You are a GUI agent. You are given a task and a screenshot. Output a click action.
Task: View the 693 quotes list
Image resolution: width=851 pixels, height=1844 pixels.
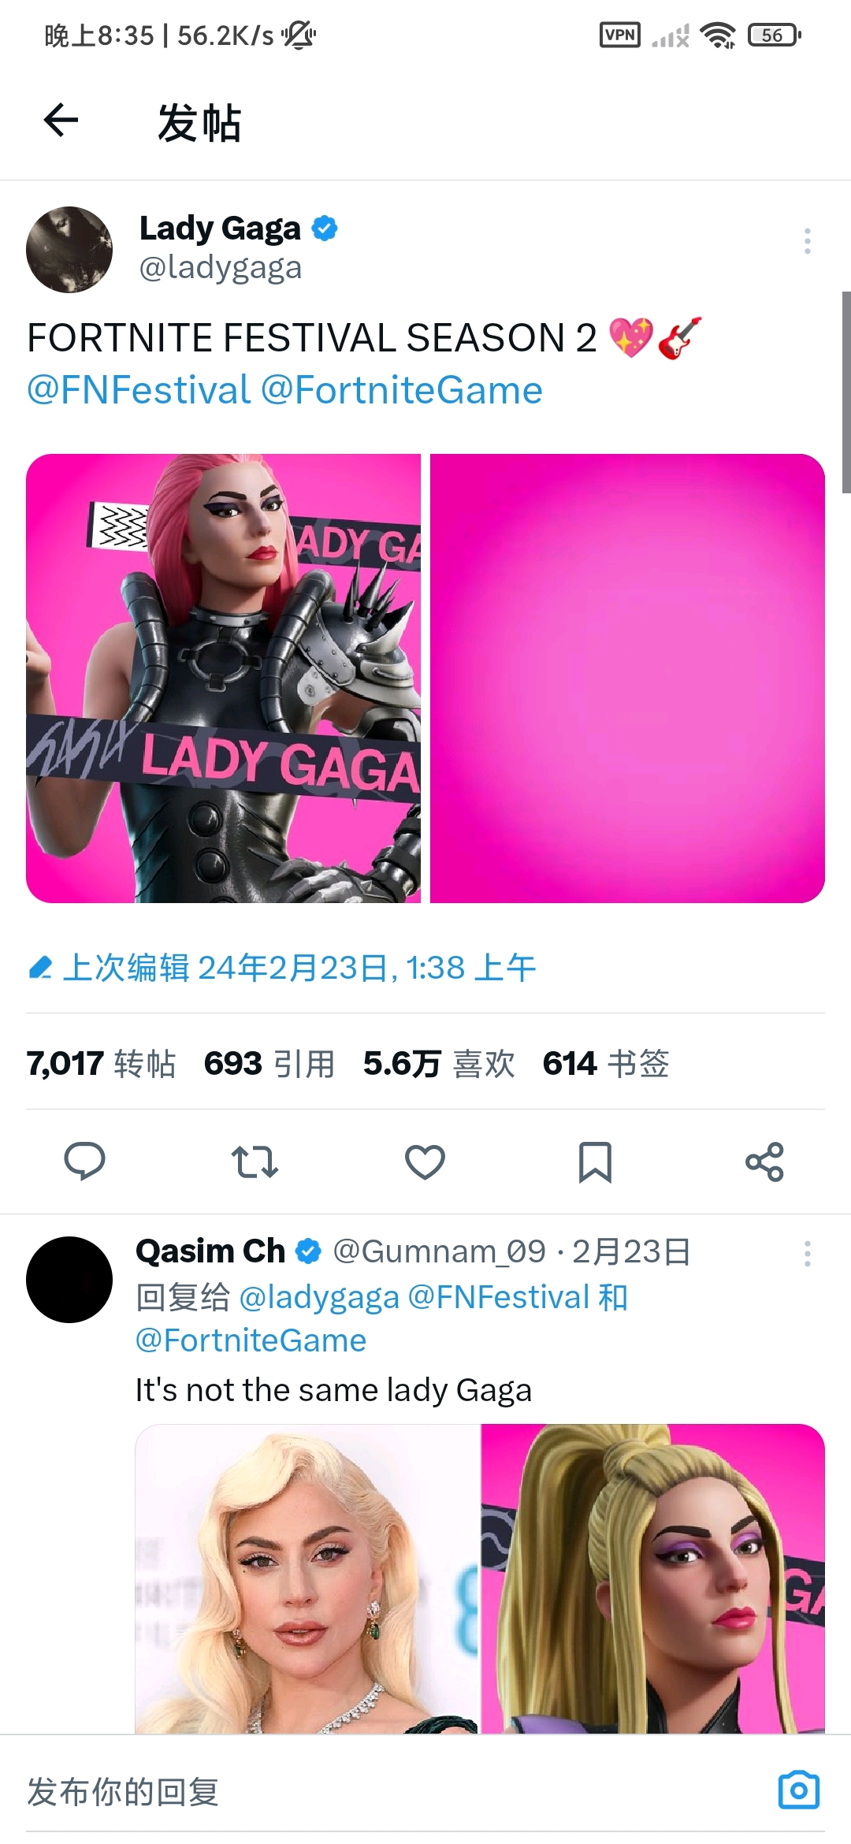pos(269,1063)
